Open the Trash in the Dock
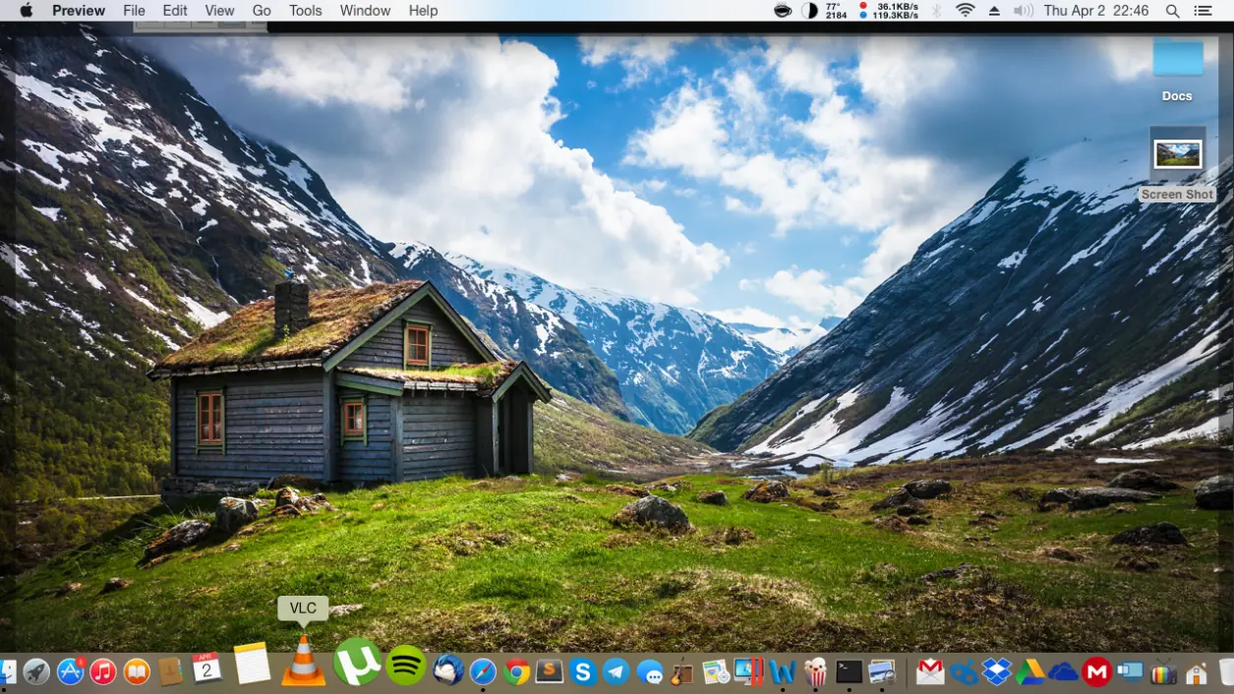 pos(1226,671)
